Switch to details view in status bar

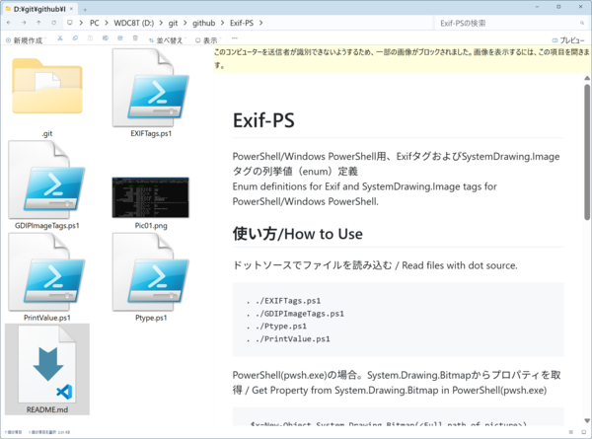pos(571,432)
